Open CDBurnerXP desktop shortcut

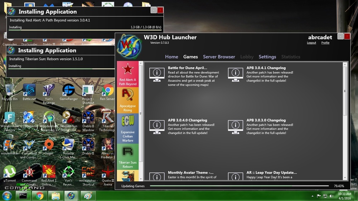(x=29, y=120)
